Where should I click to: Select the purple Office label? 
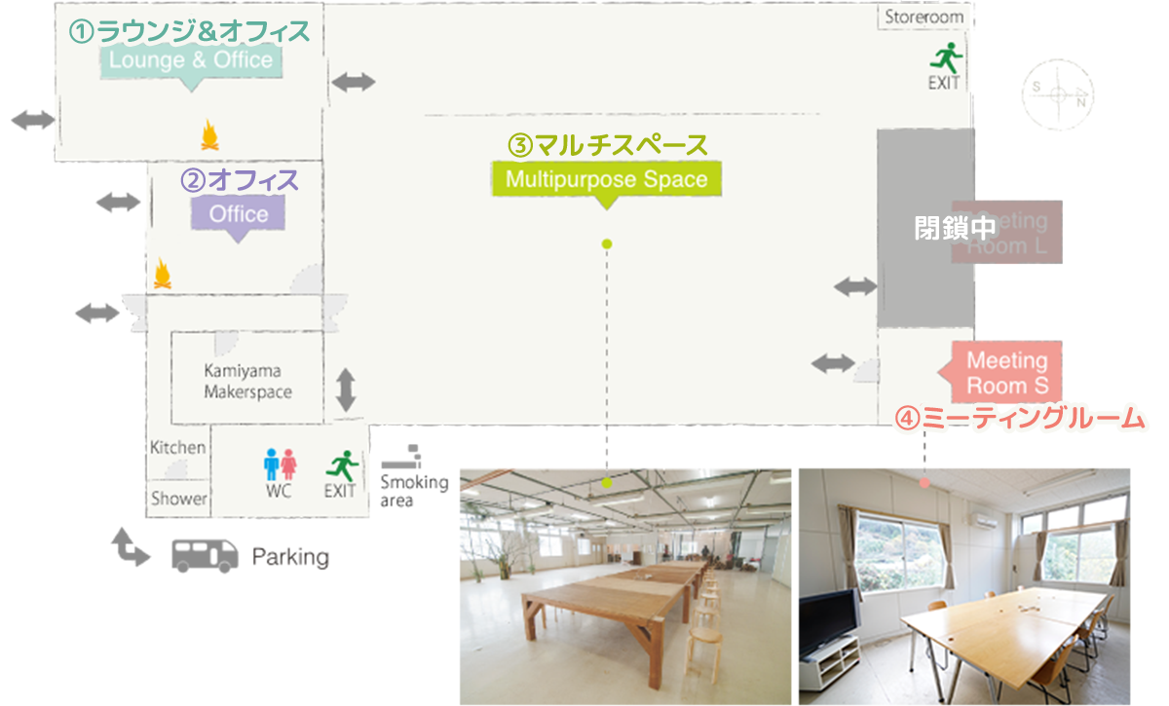[x=239, y=213]
